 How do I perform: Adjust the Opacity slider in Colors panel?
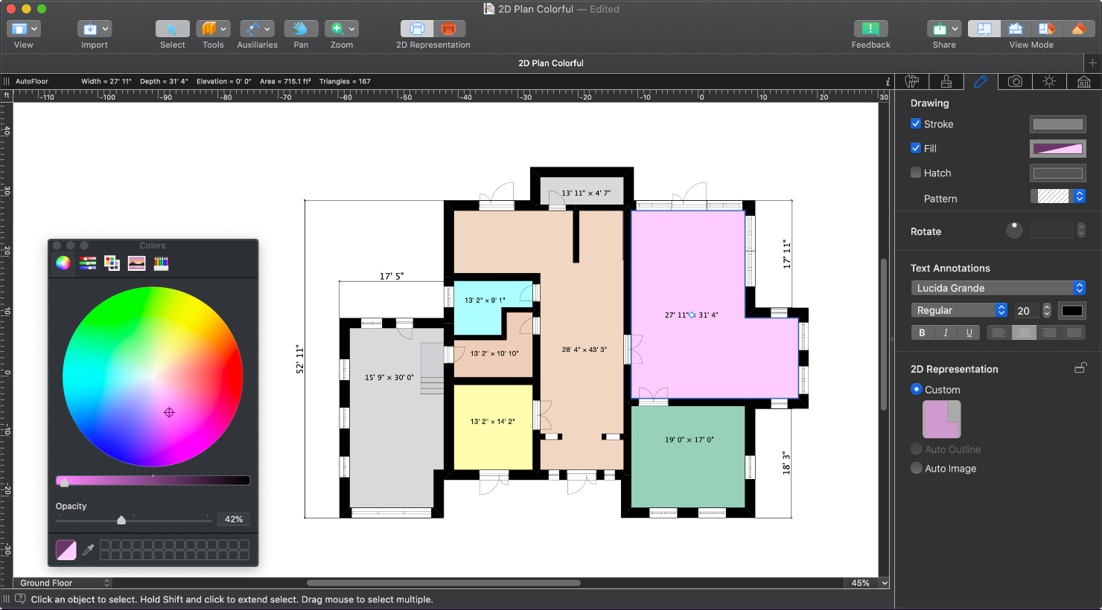click(121, 520)
